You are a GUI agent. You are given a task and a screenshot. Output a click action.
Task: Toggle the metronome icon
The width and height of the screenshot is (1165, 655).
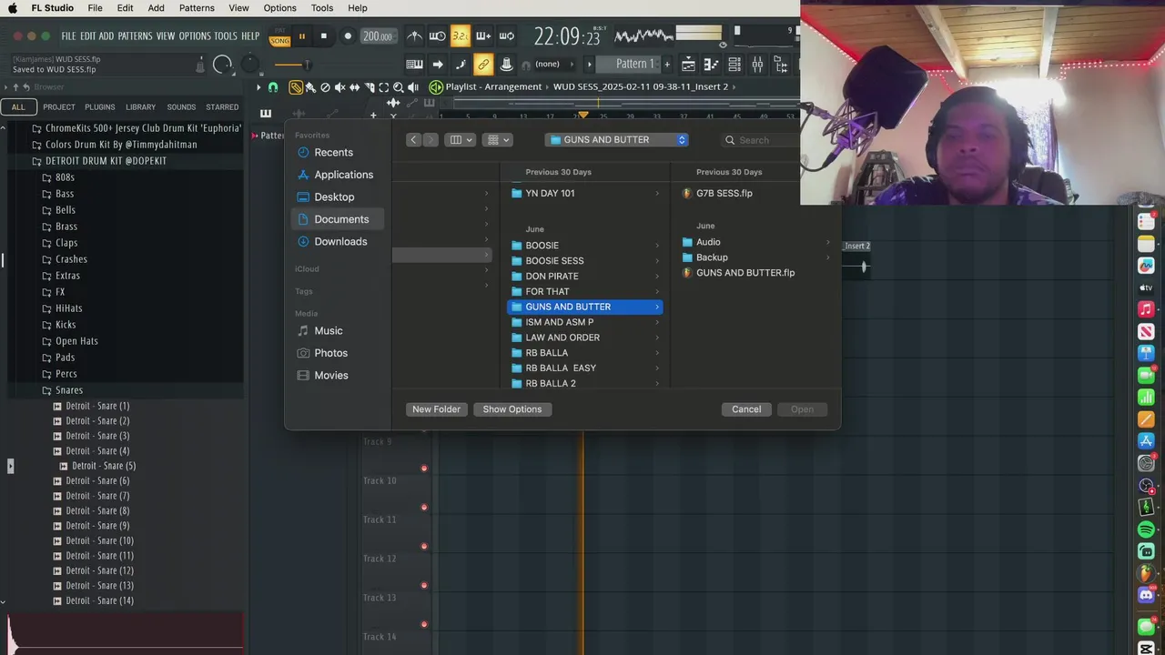pos(414,36)
